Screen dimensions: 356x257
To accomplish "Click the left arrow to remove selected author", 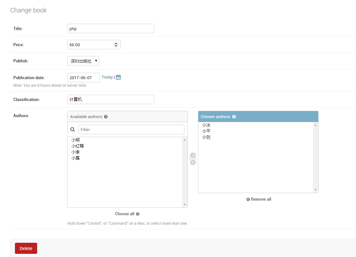I will (x=193, y=162).
